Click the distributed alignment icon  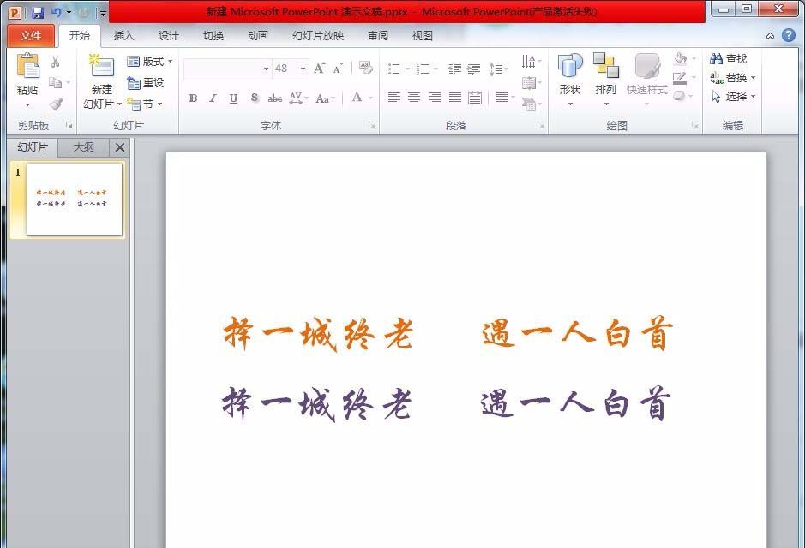click(475, 98)
